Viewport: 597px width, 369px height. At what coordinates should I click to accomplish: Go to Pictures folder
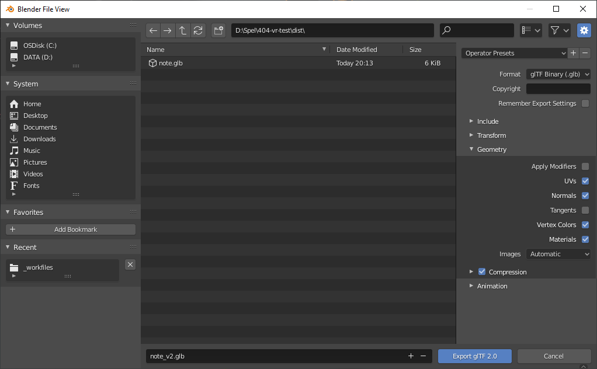[71, 162]
